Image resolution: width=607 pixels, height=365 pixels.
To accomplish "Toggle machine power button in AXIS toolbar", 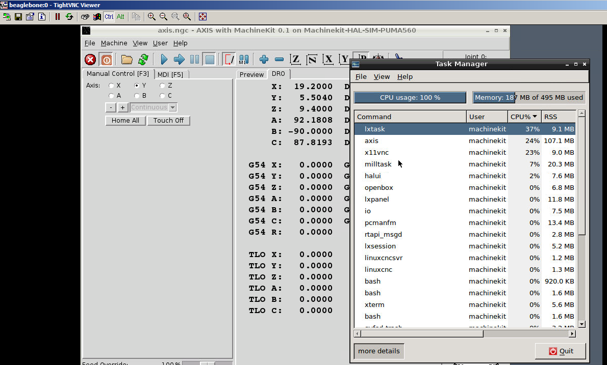I will [106, 60].
